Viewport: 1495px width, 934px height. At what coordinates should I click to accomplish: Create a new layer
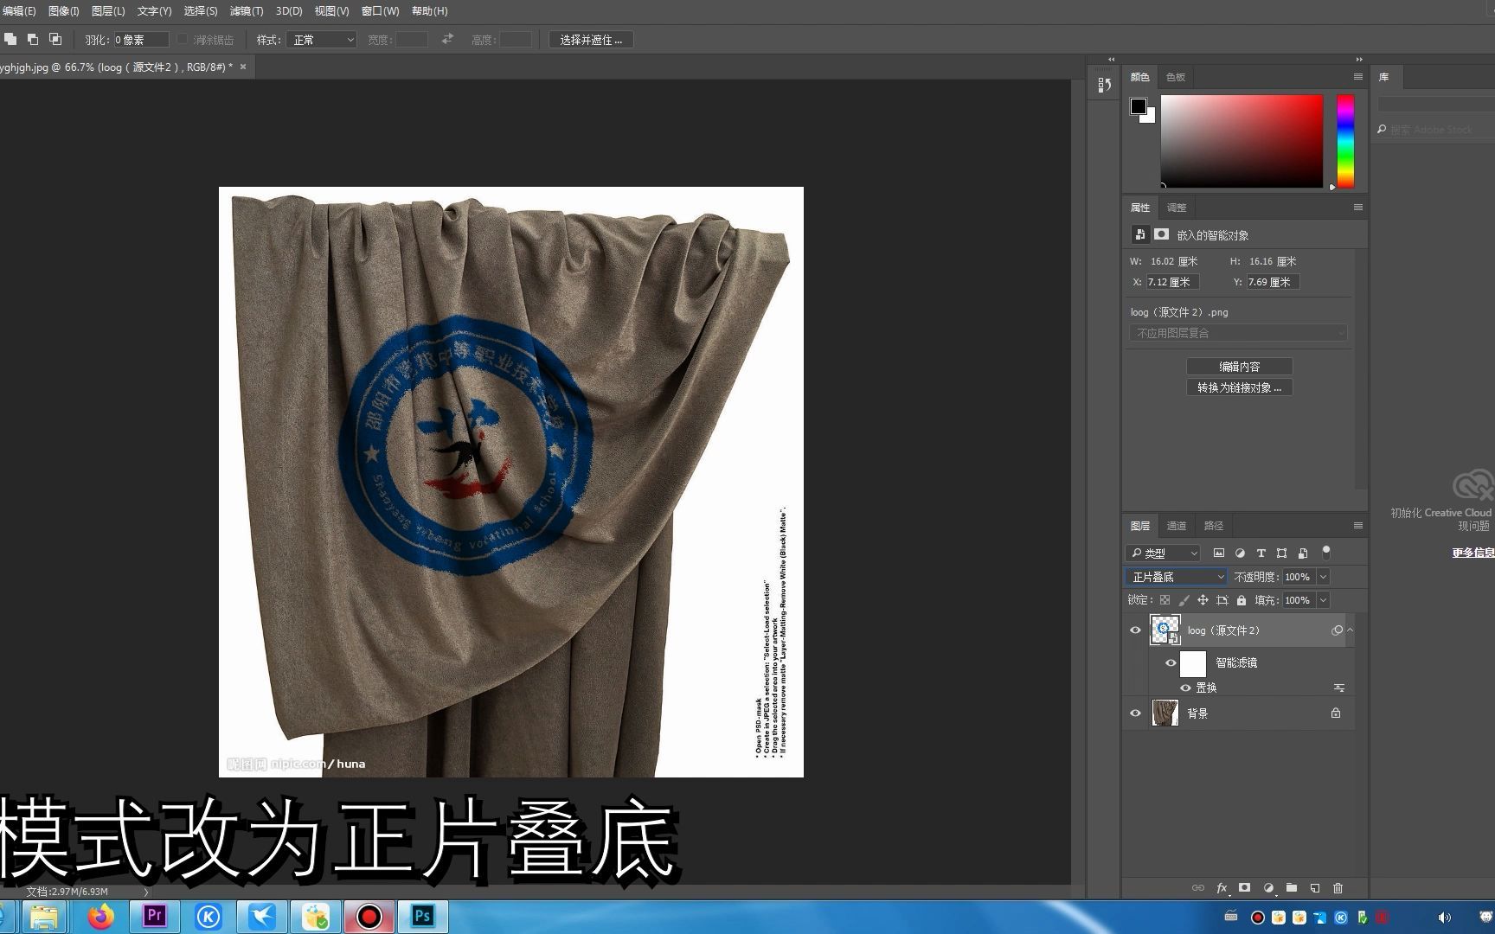[1315, 887]
